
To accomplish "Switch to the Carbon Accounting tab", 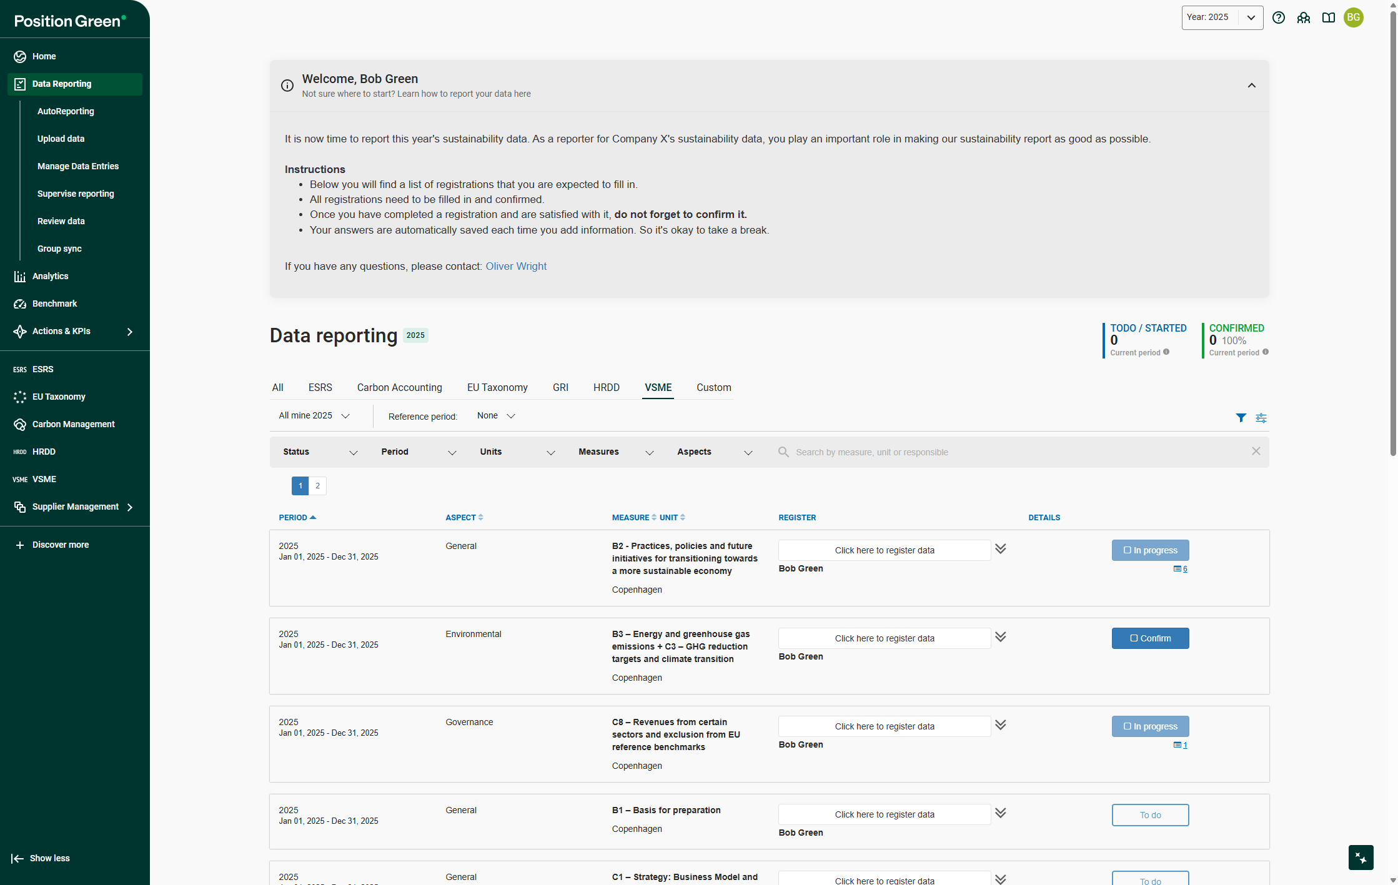I will (x=399, y=387).
